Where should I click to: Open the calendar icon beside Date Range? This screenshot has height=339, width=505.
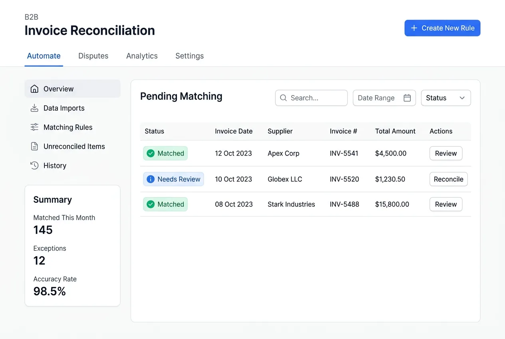(407, 98)
